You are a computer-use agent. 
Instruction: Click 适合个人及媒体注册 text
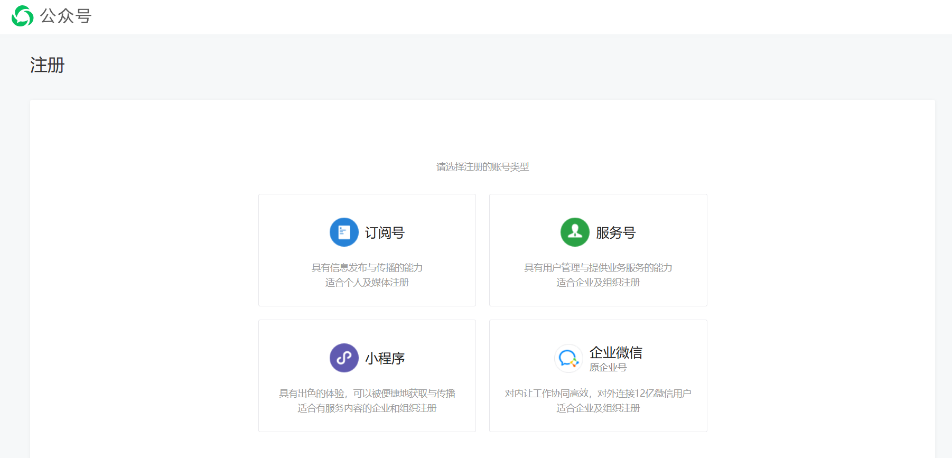pos(367,283)
